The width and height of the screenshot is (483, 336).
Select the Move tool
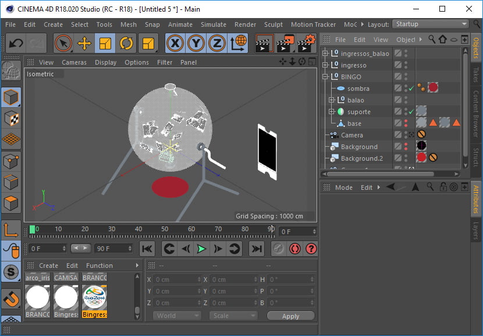[x=84, y=43]
